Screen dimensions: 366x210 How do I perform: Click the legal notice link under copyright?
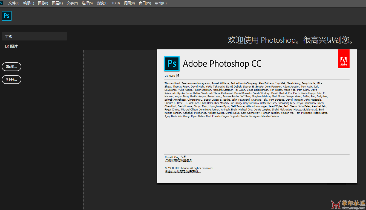click(183, 171)
